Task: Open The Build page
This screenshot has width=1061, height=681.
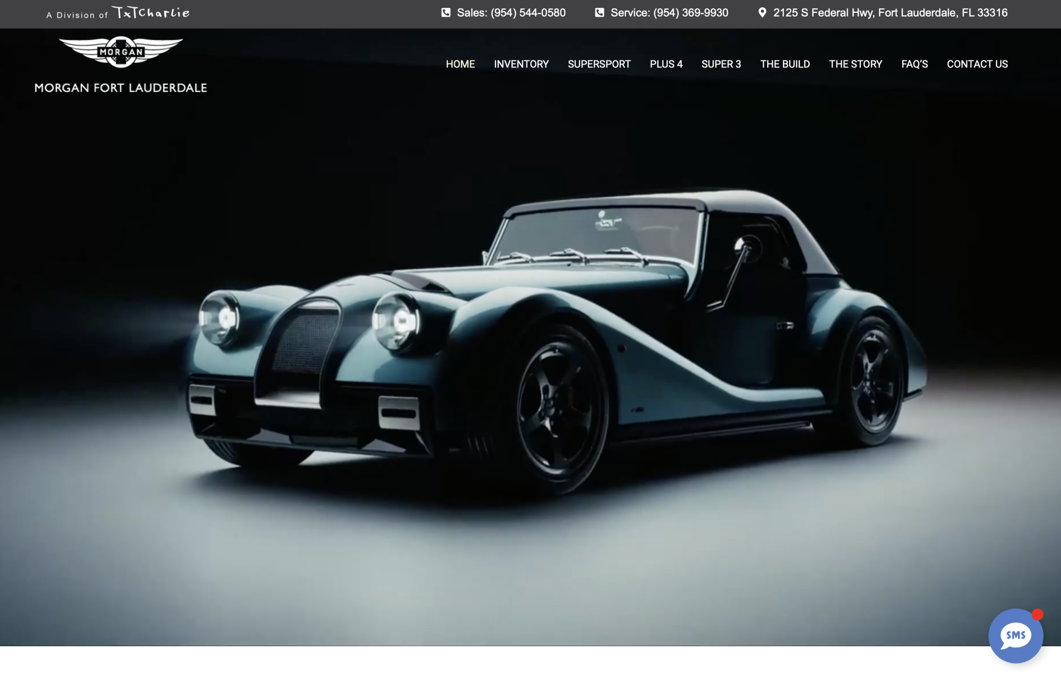Action: [785, 64]
